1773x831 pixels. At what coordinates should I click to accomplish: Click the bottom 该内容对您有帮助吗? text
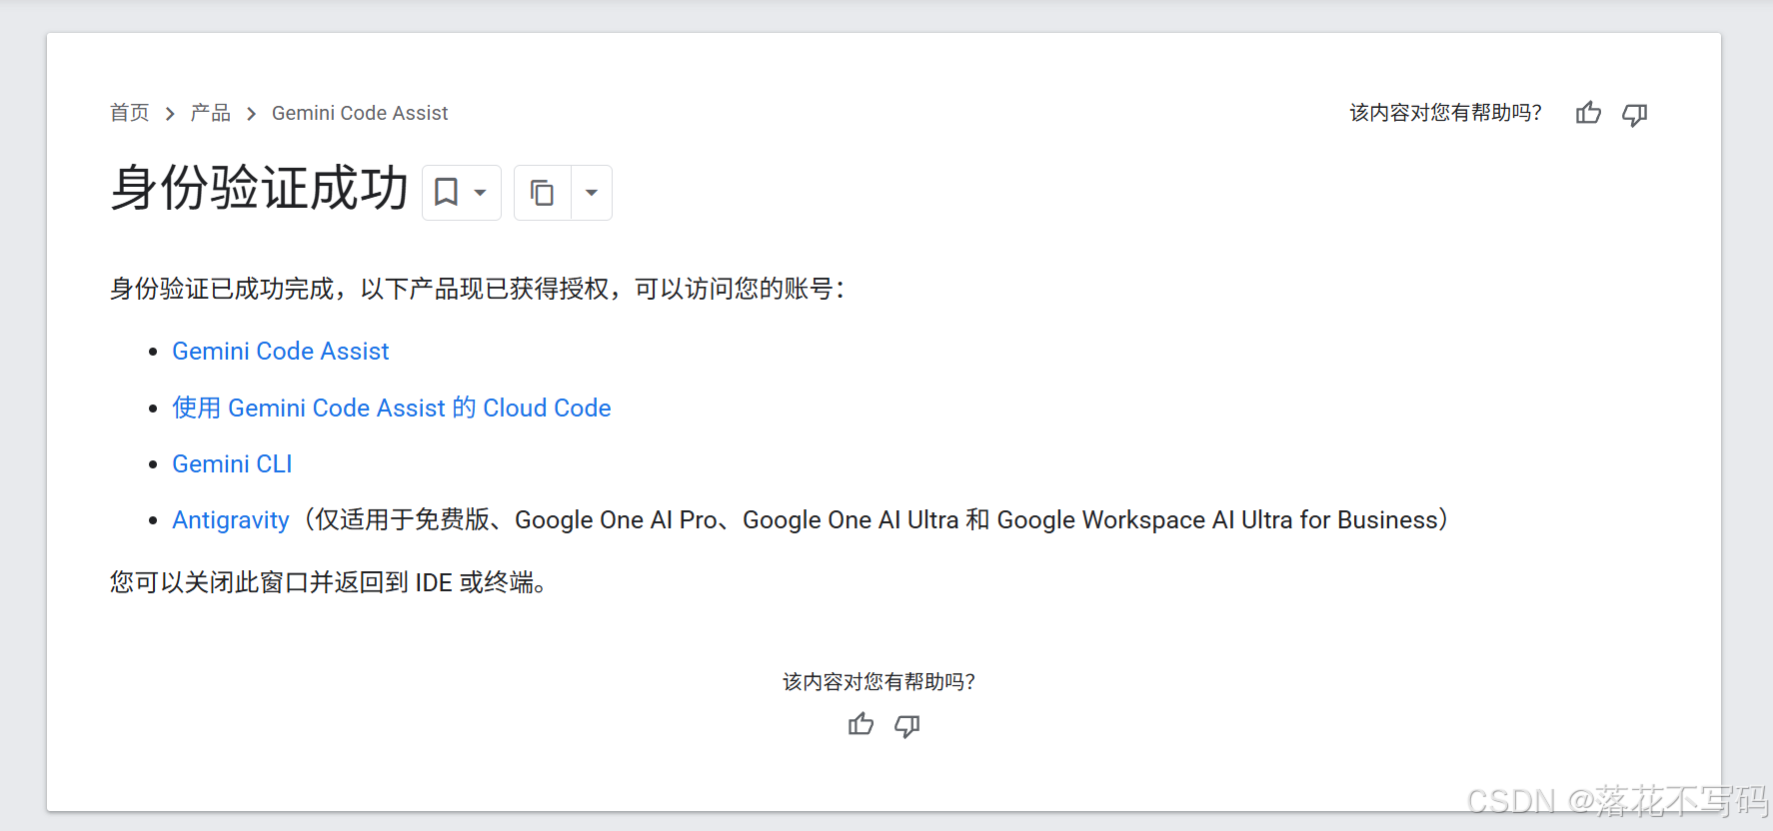(x=879, y=682)
